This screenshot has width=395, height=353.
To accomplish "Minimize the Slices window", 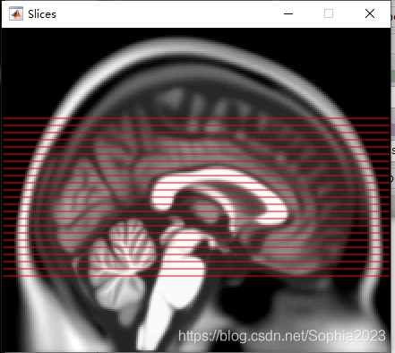I will click(288, 13).
